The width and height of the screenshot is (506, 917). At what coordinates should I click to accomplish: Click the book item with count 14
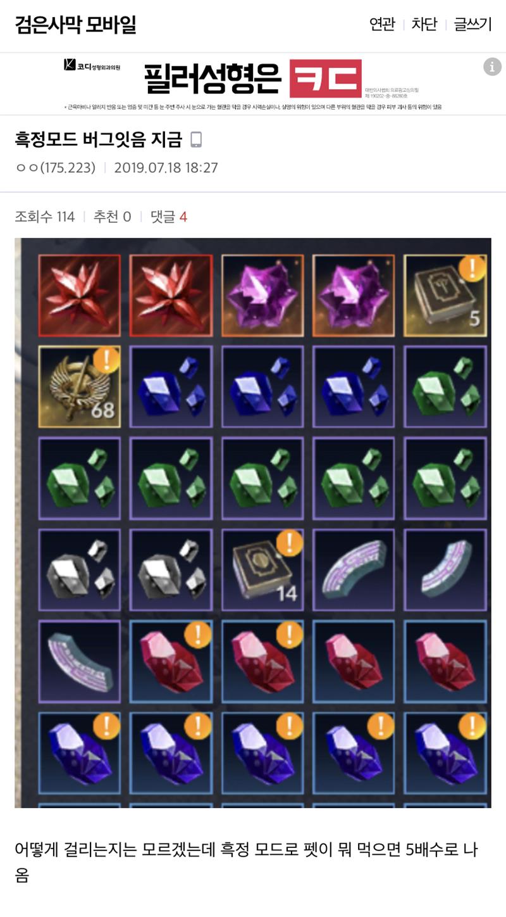262,569
